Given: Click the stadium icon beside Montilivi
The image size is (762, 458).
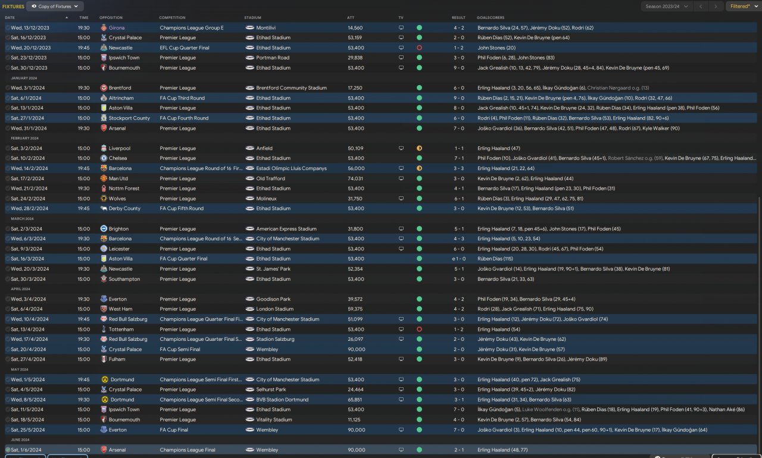Looking at the screenshot, I should click(x=250, y=28).
